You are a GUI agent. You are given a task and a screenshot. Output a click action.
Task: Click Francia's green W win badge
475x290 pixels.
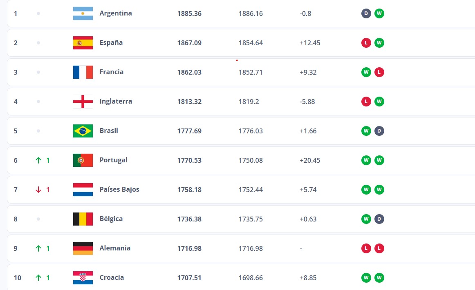click(x=366, y=72)
